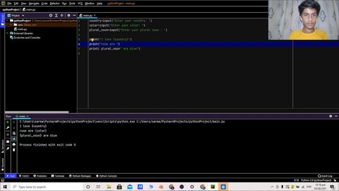Open PyCharm icon on the taskbar
Image resolution: width=339 pixels, height=191 pixels.
click(x=213, y=187)
